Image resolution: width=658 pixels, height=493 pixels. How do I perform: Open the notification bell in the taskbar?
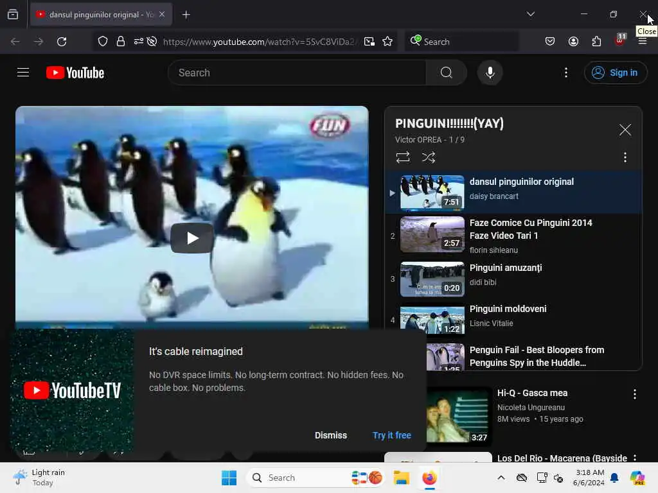coord(614,478)
